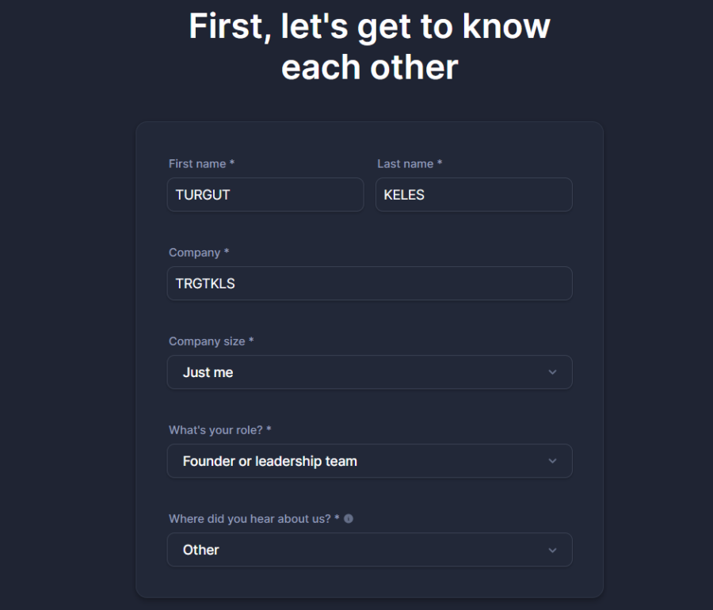Open the Company size dropdown
This screenshot has height=610, width=713.
pyautogui.click(x=369, y=372)
